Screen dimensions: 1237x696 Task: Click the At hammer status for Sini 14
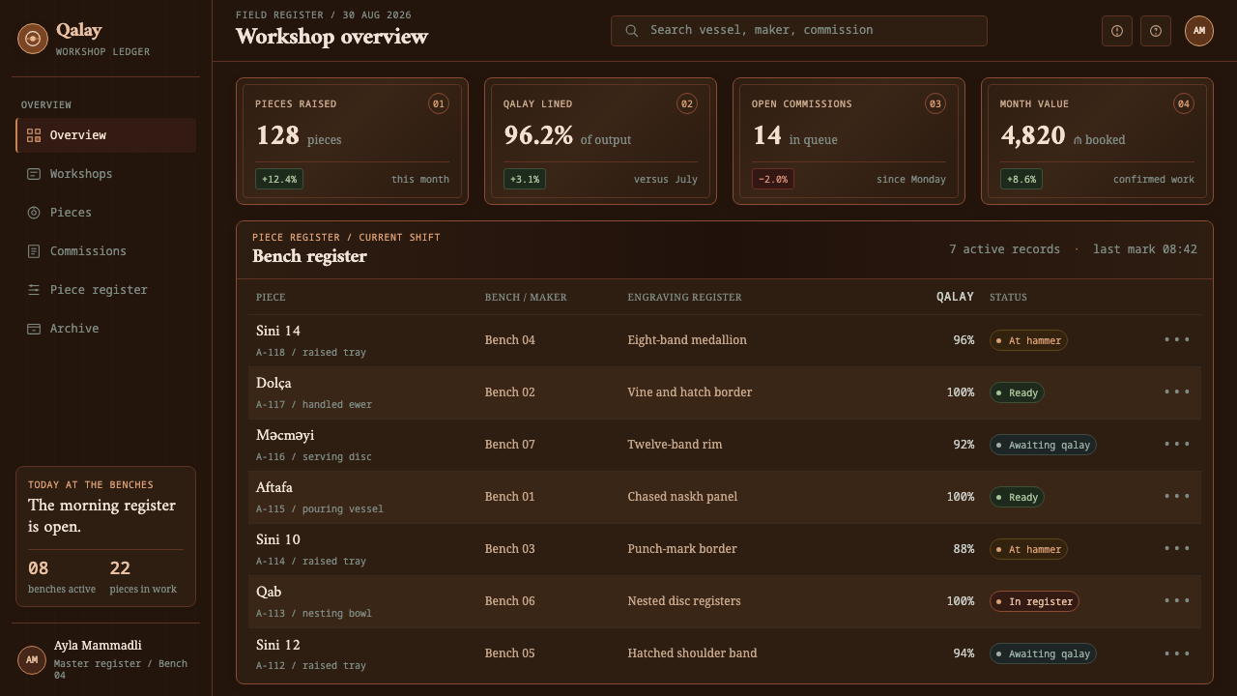coord(1028,340)
